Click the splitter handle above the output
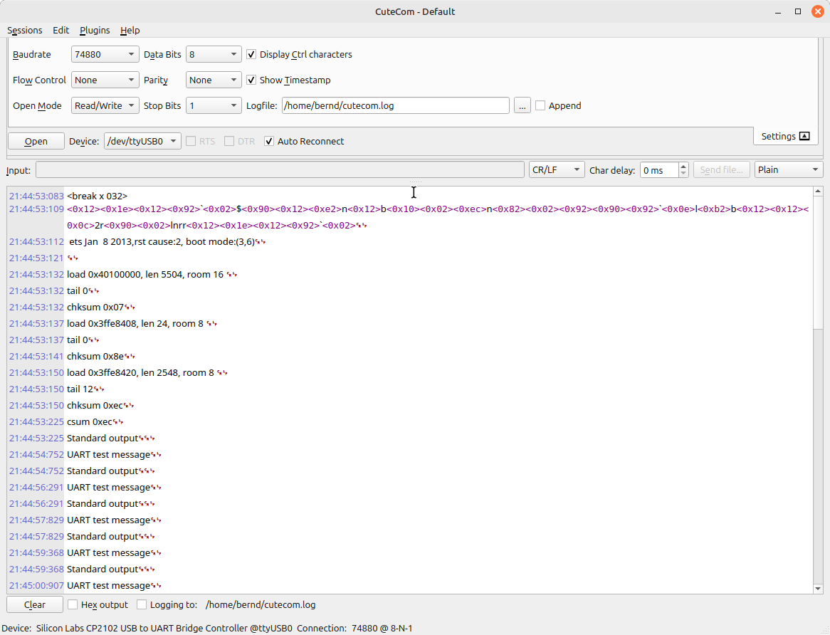Screen dimensions: 830x635 click(415, 182)
